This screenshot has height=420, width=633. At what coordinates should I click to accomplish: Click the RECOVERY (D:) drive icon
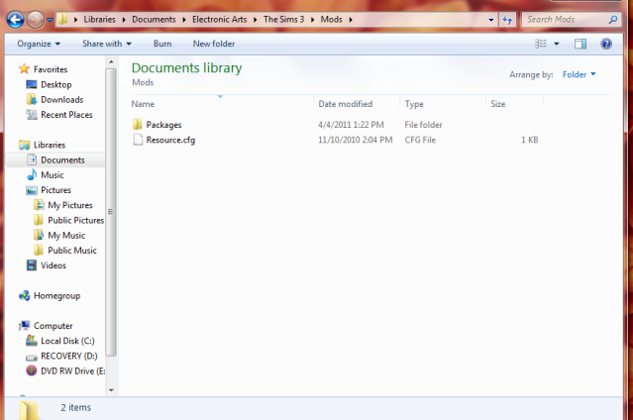(x=32, y=357)
